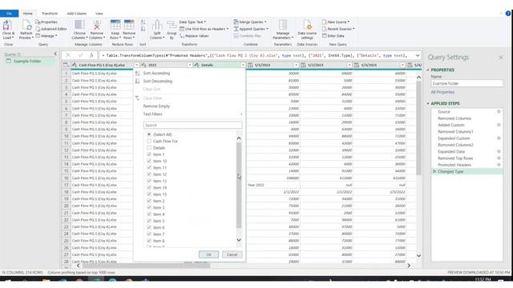Click the Enter Data icon

(324, 36)
